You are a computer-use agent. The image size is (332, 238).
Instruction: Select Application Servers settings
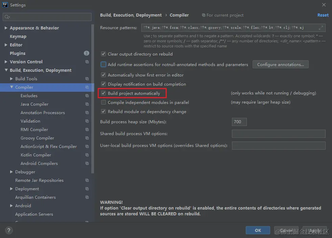[34, 214]
